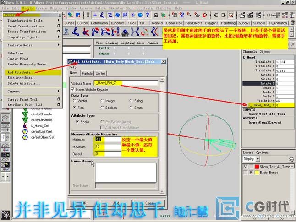Expand Evaluate Nodes submenu
Screen dimensions: 296x222
[59, 45]
